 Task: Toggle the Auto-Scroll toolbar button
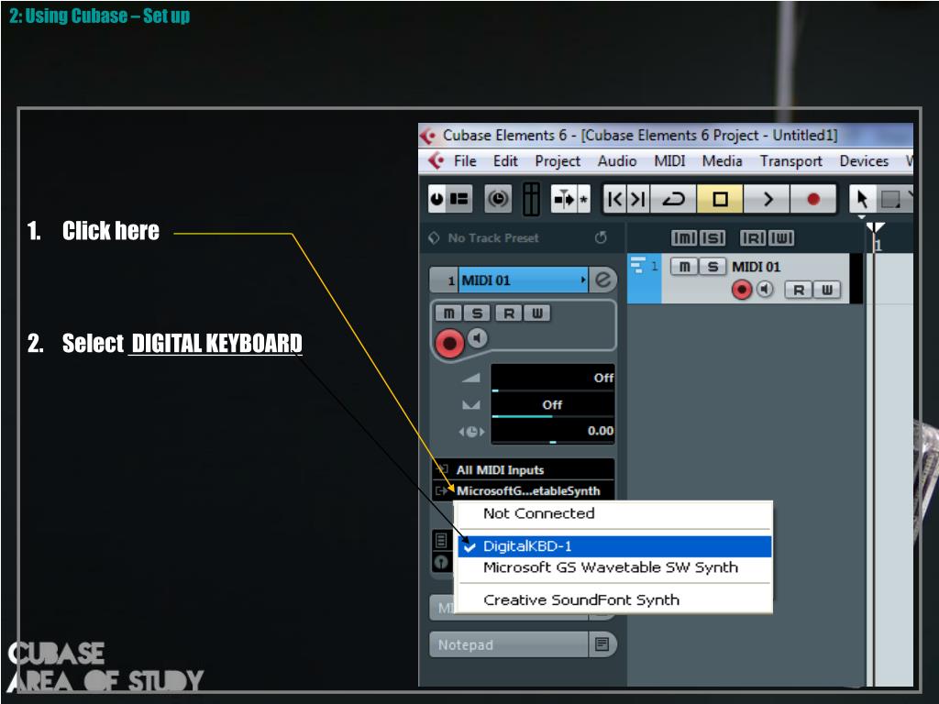click(564, 199)
